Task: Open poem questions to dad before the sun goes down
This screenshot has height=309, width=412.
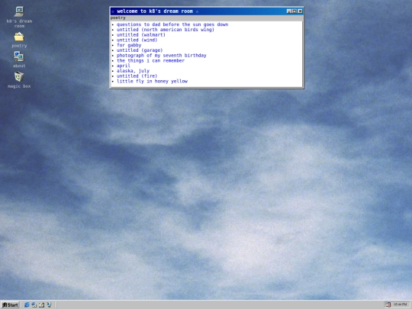Action: pos(172,24)
